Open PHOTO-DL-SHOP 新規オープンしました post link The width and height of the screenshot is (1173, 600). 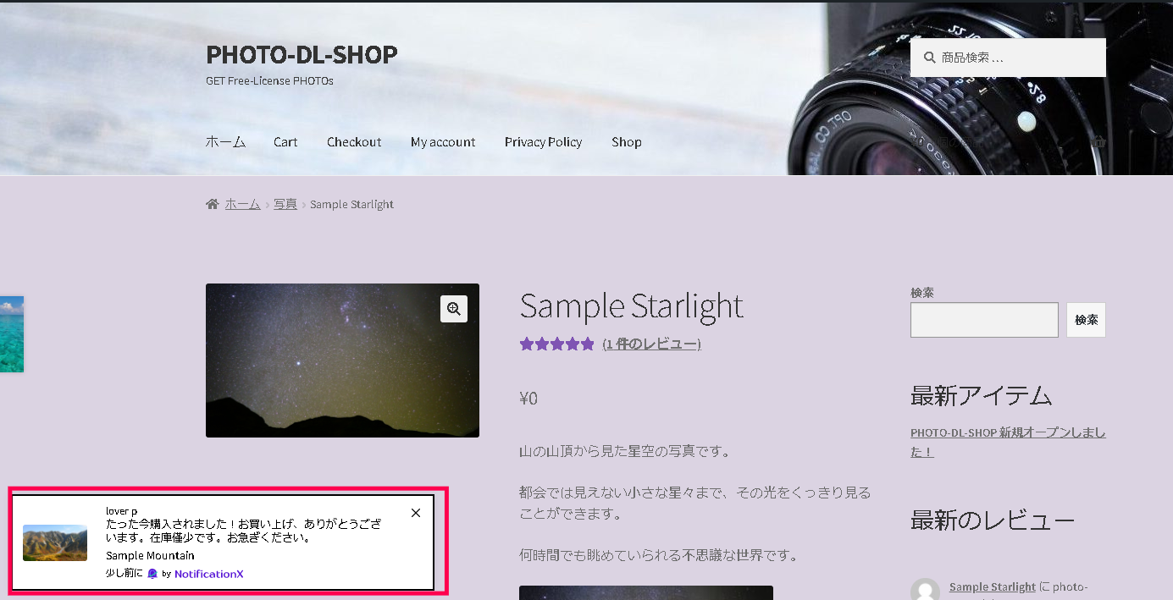coord(1008,442)
